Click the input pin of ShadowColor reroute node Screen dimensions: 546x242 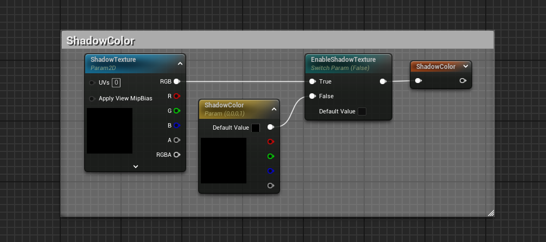click(418, 81)
